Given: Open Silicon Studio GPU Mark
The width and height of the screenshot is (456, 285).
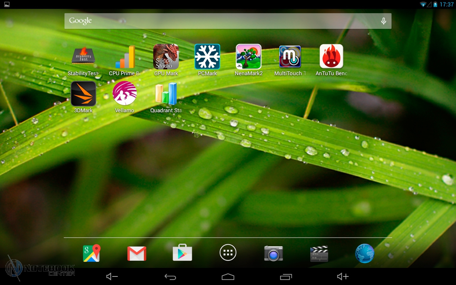Looking at the screenshot, I should [x=166, y=57].
